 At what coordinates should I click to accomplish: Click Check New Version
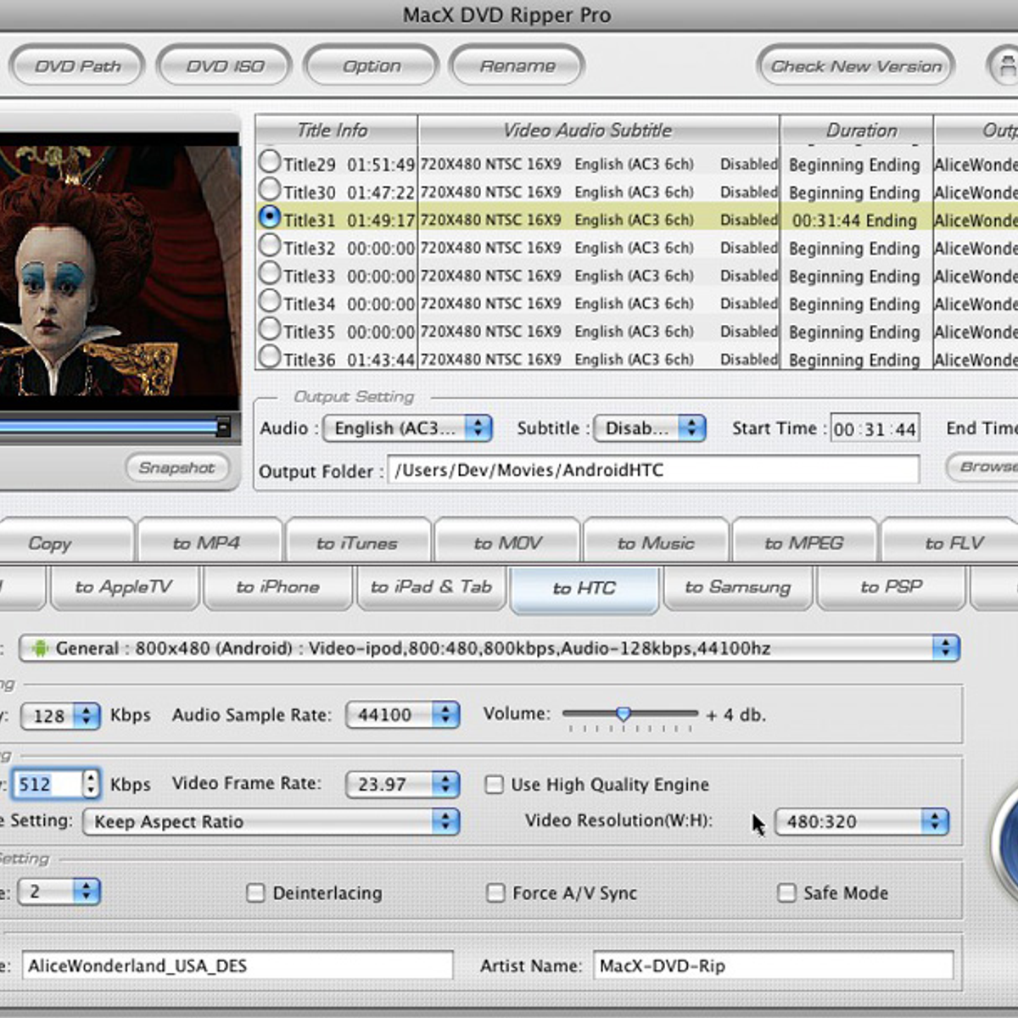click(855, 66)
